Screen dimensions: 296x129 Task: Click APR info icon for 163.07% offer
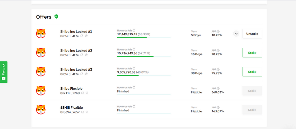218,107
